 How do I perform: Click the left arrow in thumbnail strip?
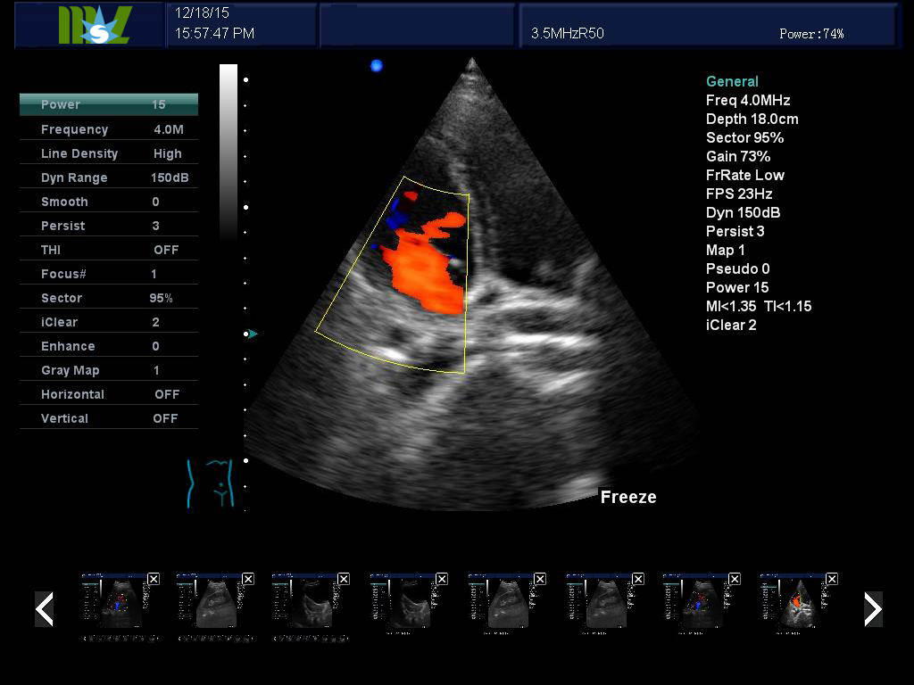(x=44, y=609)
